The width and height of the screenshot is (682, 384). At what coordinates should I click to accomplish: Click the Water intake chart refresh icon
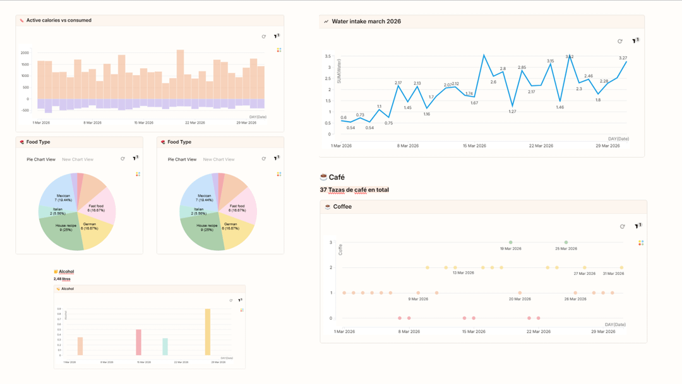620,41
